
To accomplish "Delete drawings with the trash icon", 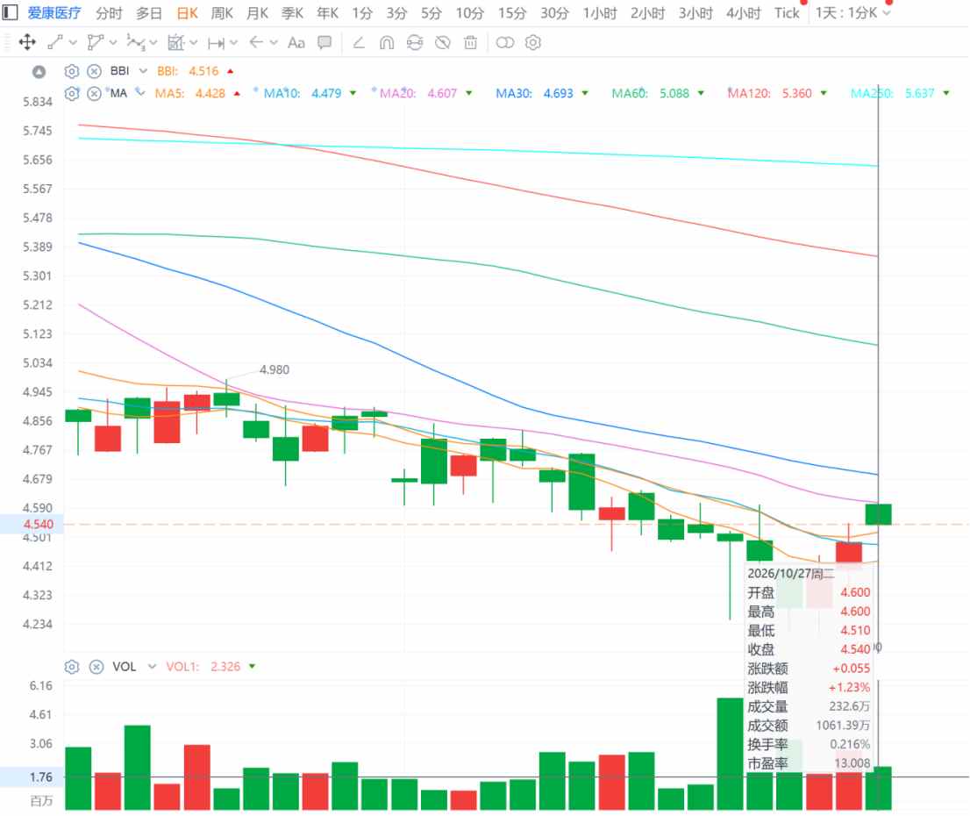I will coord(471,43).
